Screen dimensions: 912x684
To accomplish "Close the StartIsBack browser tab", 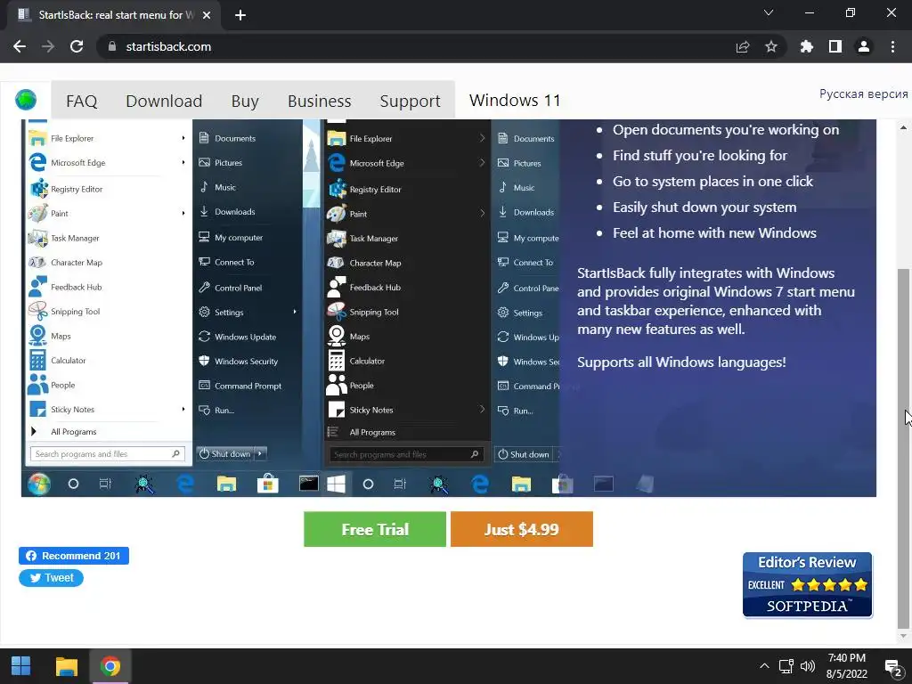I will (207, 15).
